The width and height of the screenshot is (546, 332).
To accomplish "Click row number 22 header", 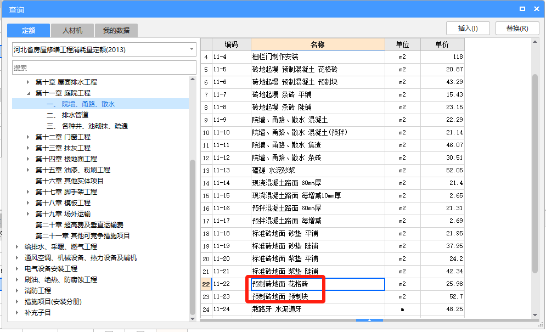I will [206, 284].
